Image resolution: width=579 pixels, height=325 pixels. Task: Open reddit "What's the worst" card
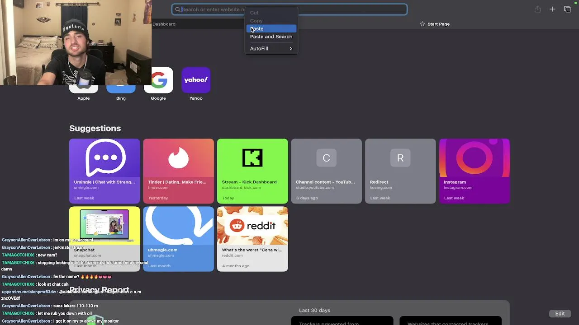pyautogui.click(x=252, y=239)
